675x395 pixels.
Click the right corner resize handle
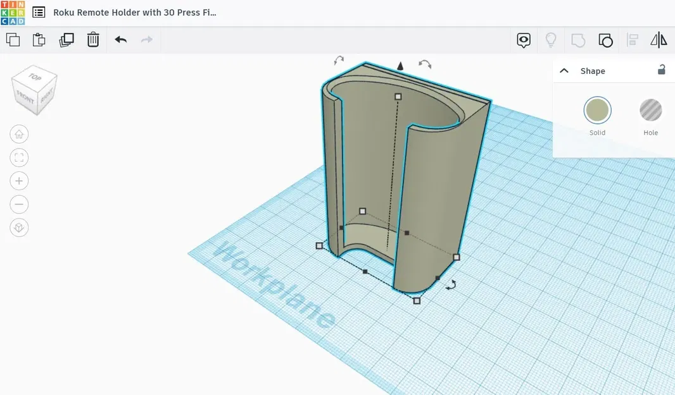457,257
